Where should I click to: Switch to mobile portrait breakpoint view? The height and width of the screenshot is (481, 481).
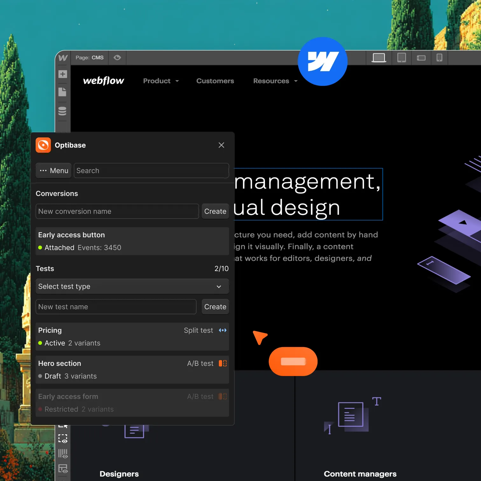[x=439, y=58]
